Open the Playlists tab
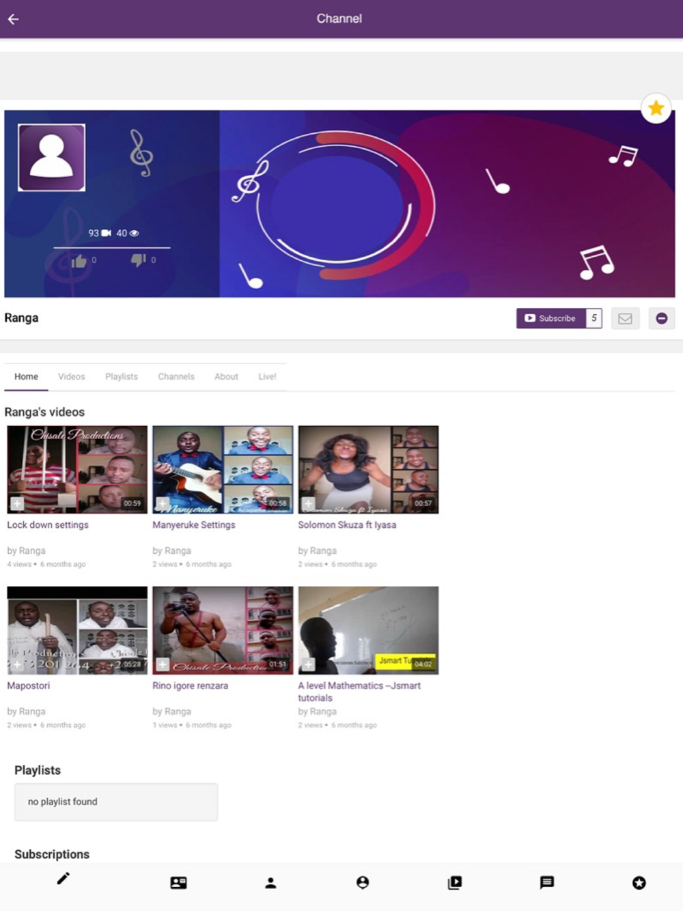 [x=122, y=377]
